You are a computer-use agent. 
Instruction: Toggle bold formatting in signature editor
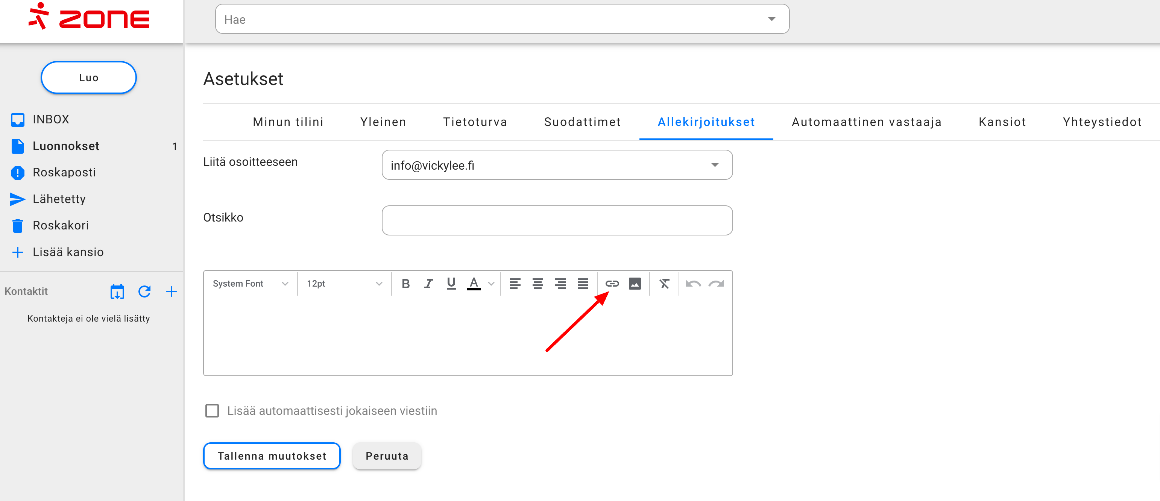405,284
